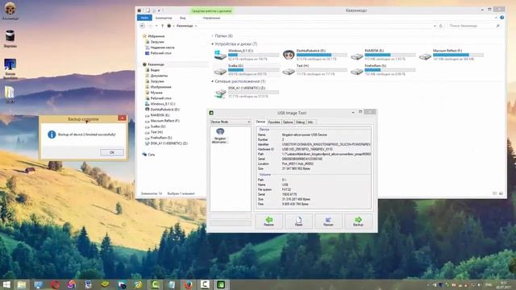This screenshot has width=516, height=290.
Task: Open the Debug tab in USB Image Tool
Action: point(300,122)
